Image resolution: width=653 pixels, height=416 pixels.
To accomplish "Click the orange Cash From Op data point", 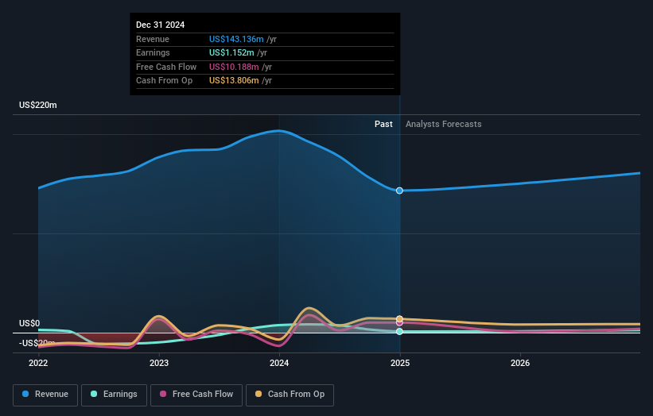I will click(x=399, y=319).
